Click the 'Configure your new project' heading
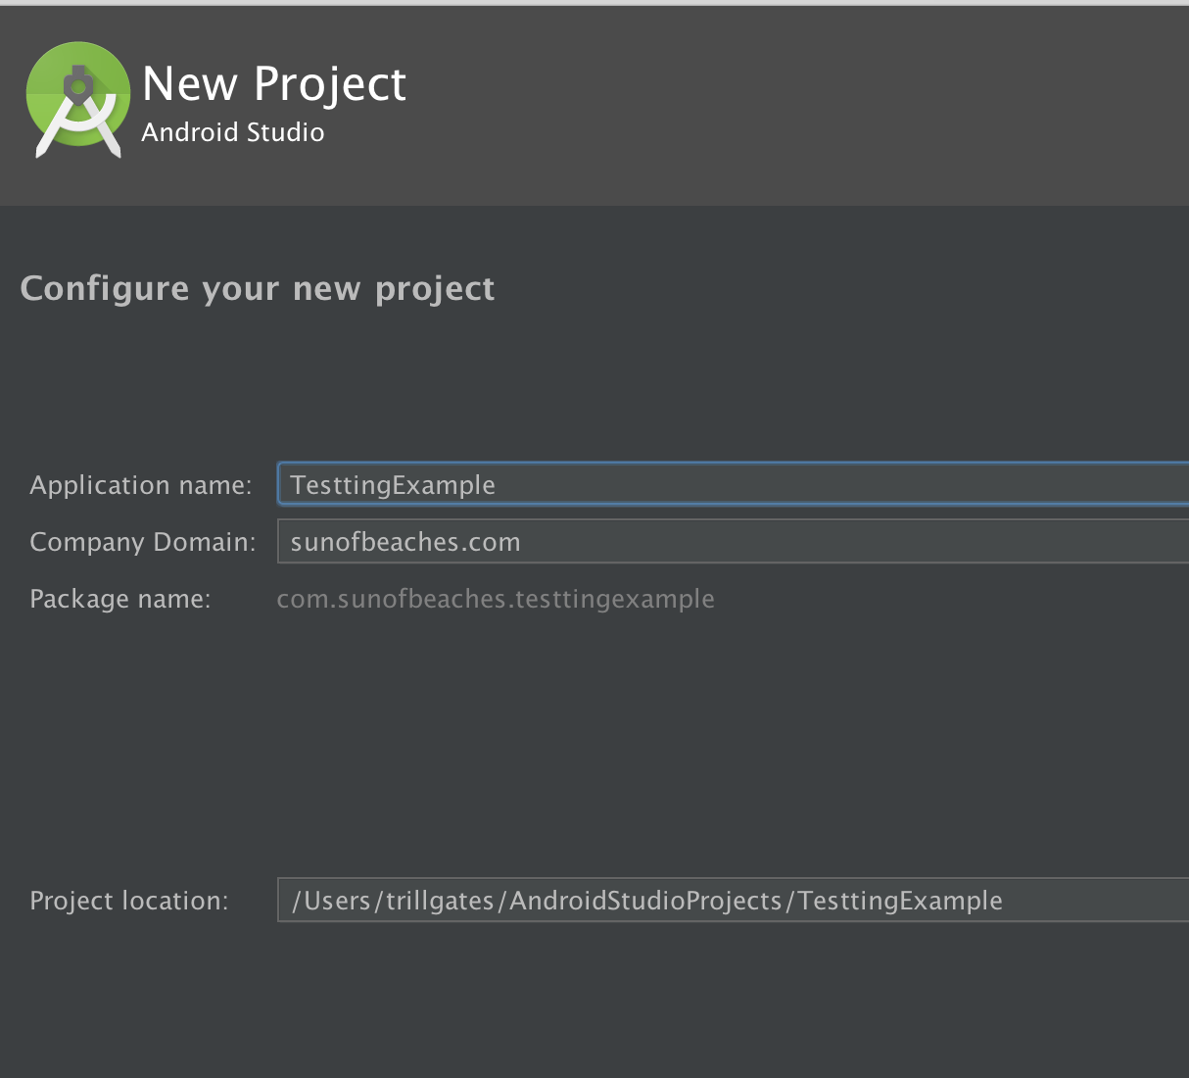Screen dimensions: 1189x1078 (x=258, y=289)
